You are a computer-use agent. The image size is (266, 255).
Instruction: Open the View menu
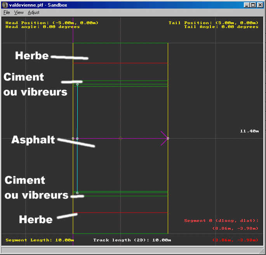[19, 12]
